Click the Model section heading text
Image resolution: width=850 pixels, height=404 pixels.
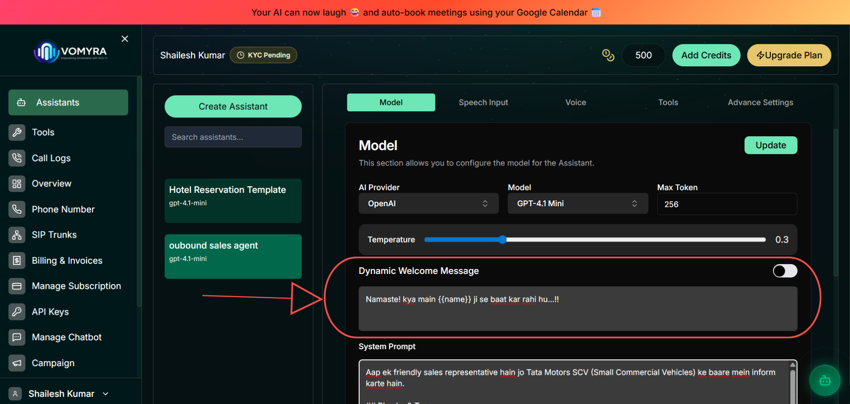click(x=378, y=146)
